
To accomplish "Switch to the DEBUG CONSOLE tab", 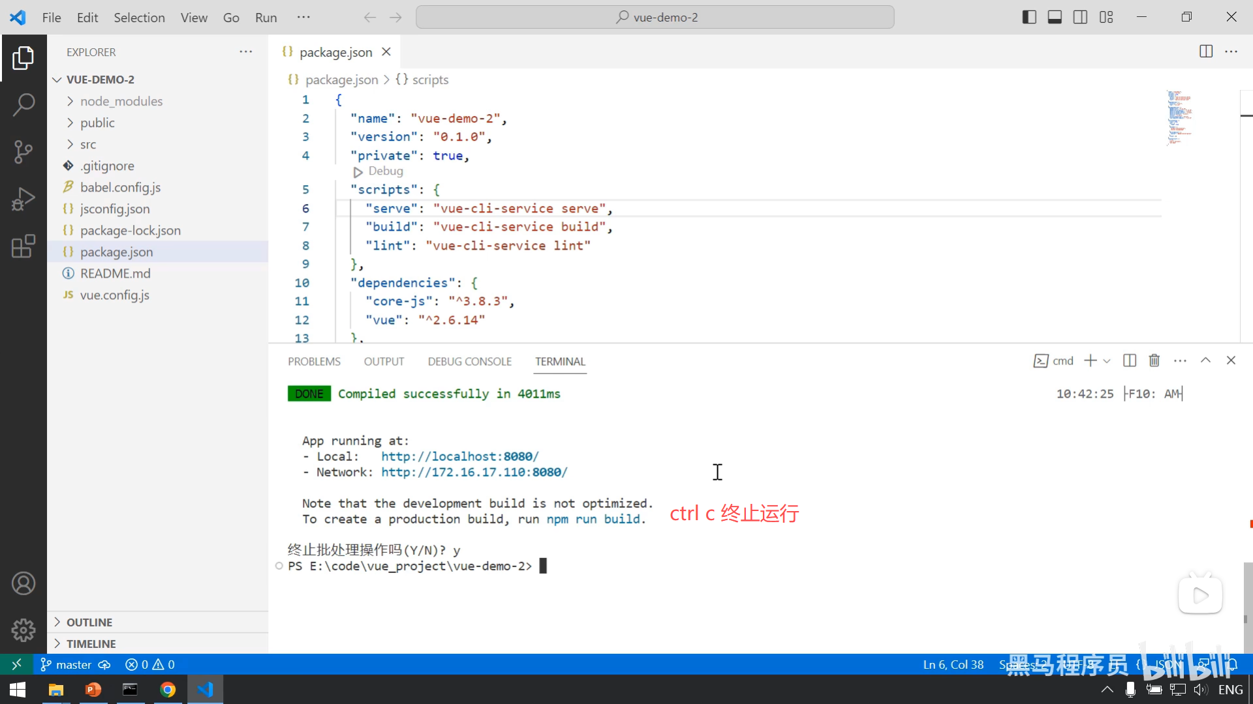I will coord(469,362).
